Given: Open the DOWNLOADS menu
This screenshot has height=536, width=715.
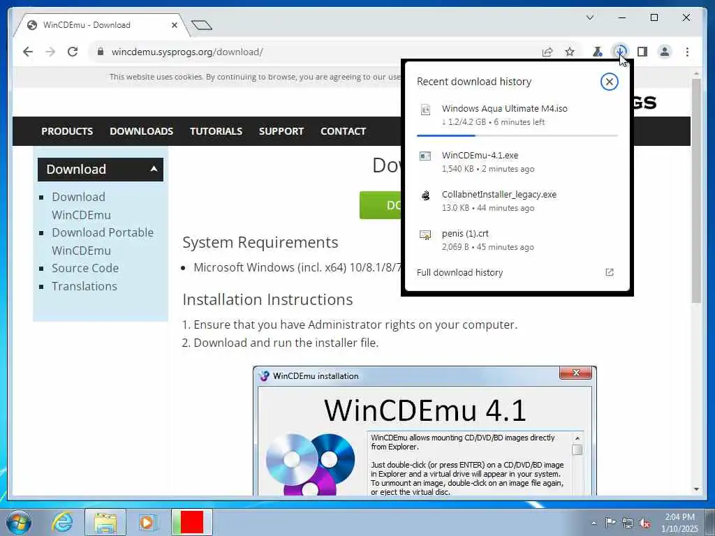Looking at the screenshot, I should coord(141,131).
